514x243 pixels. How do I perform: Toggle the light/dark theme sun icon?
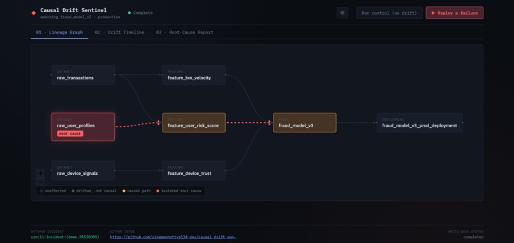click(x=342, y=13)
